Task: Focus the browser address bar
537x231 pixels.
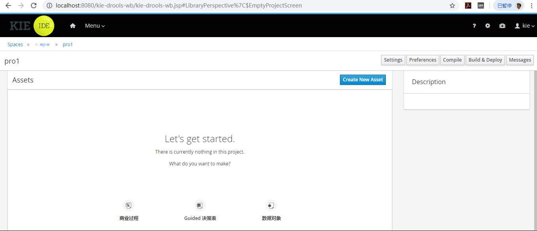Action: [245, 6]
